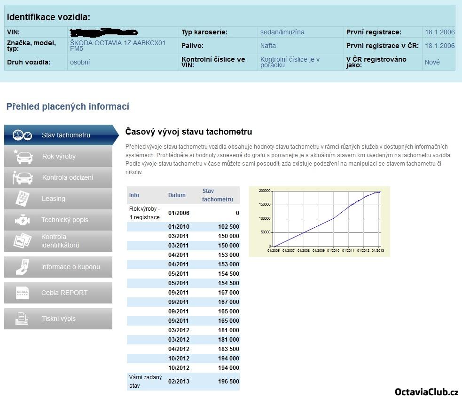Image resolution: width=462 pixels, height=399 pixels.
Task: Click the odometer gauge icon in sidebar
Action: click(x=22, y=135)
